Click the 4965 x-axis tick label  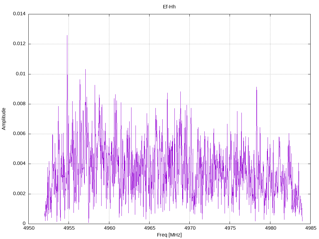(x=150, y=228)
